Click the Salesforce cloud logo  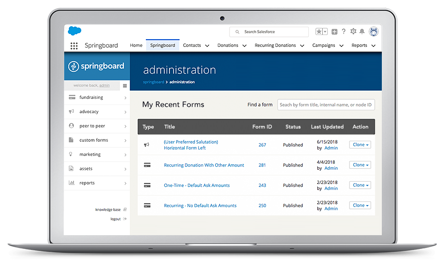point(74,31)
